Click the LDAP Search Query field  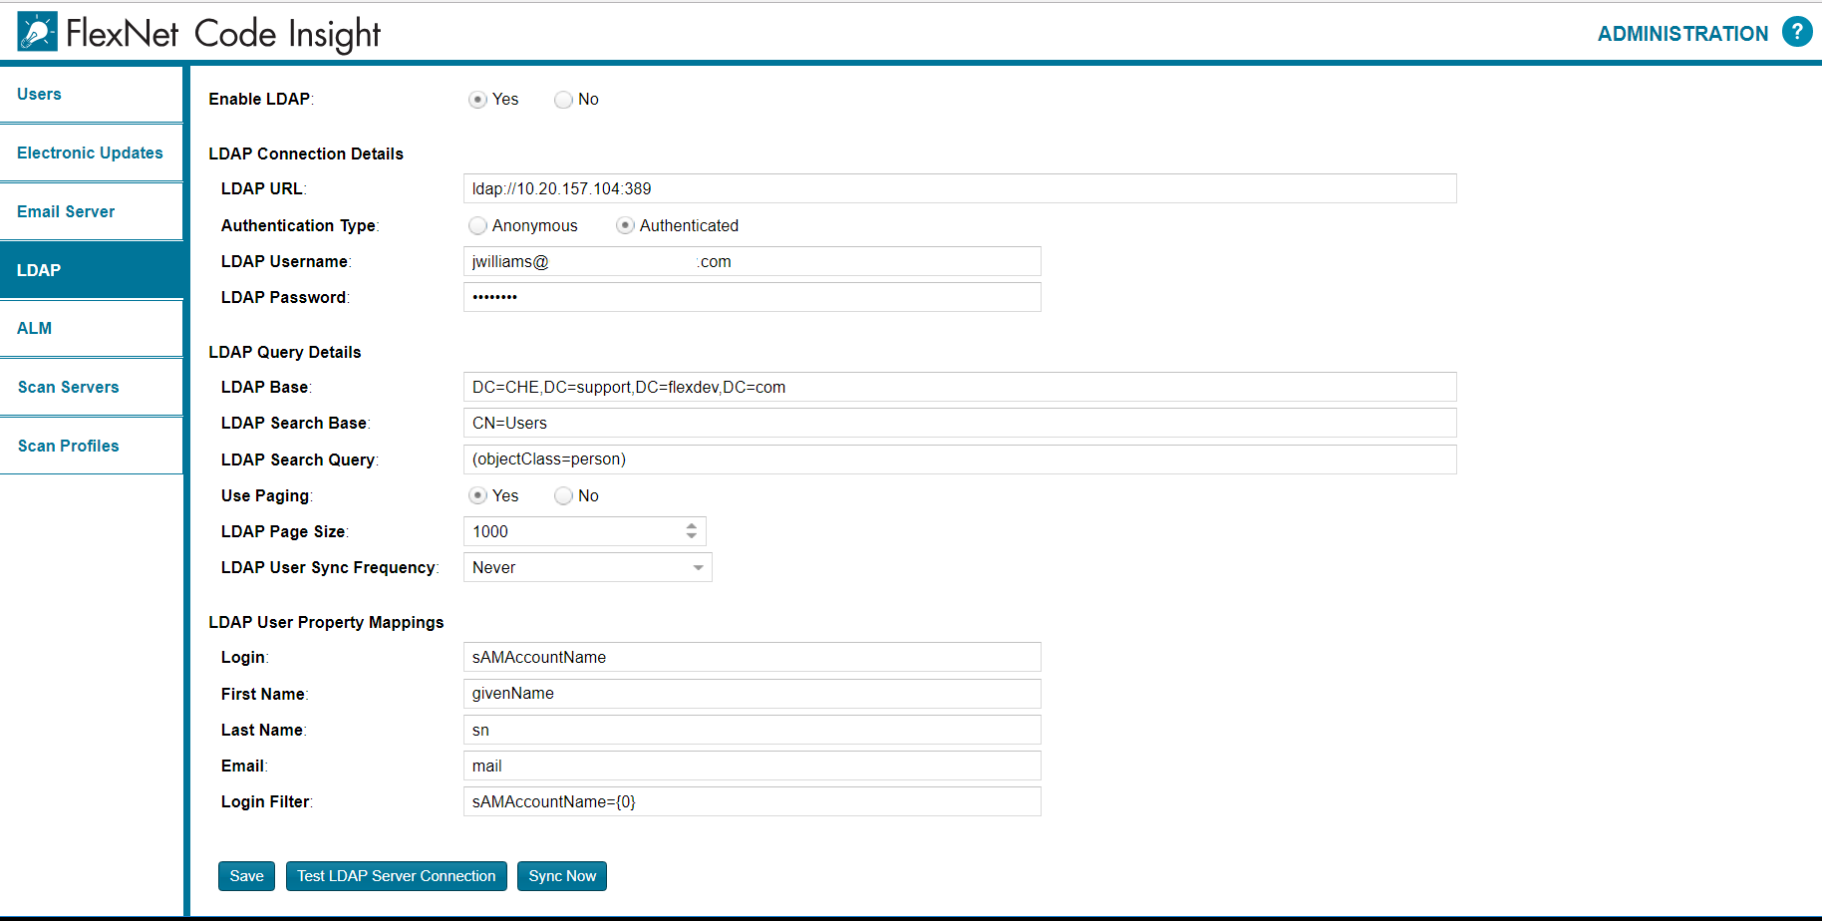[x=960, y=460]
